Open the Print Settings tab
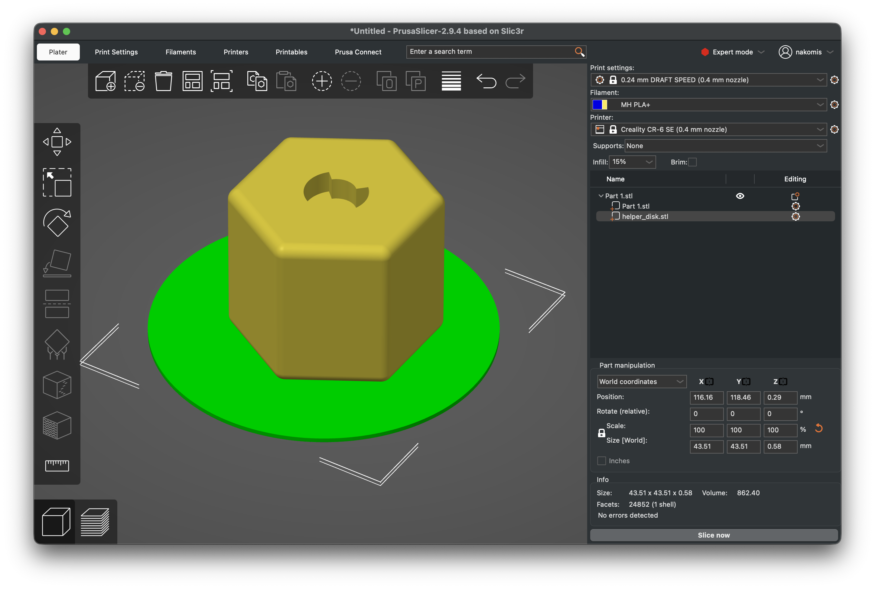Screen dimensions: 875x589 click(x=116, y=52)
